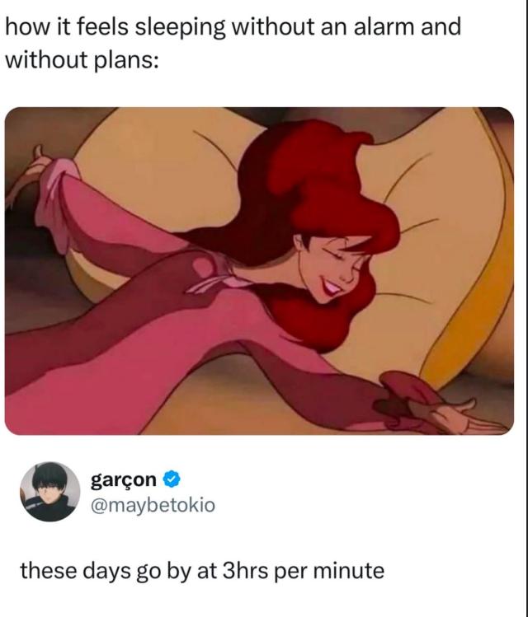Open the garçon display name
The width and height of the screenshot is (528, 617).
pyautogui.click(x=123, y=479)
